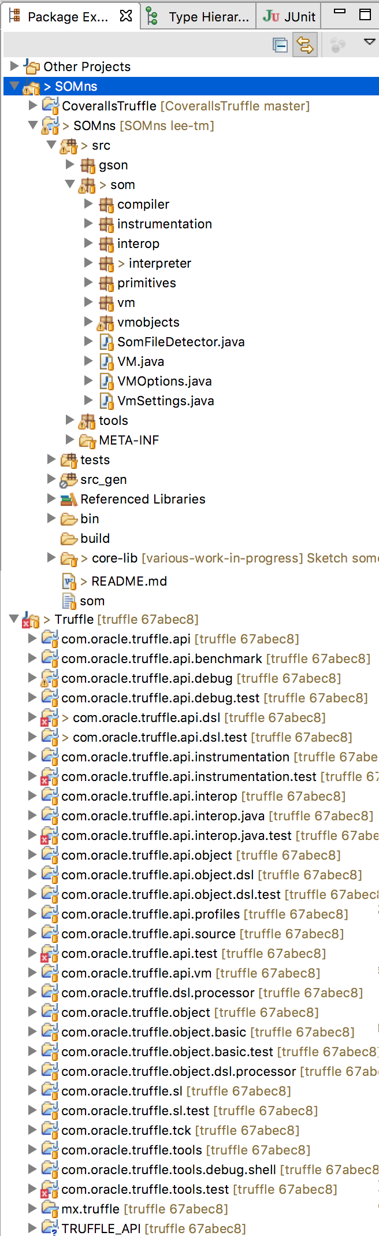379x1236 pixels.
Task: Select com.oracle.truffle.tools.debug.shell project
Action: 220,1170
